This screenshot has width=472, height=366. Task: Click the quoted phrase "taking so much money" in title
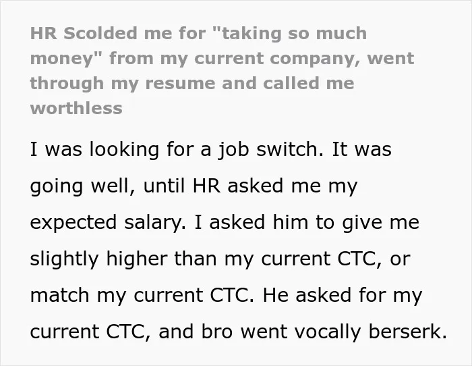tap(199, 45)
